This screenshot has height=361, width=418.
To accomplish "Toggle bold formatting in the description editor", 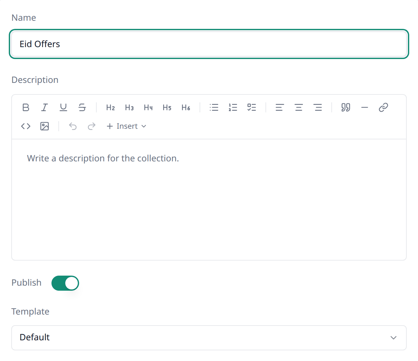I will (26, 107).
